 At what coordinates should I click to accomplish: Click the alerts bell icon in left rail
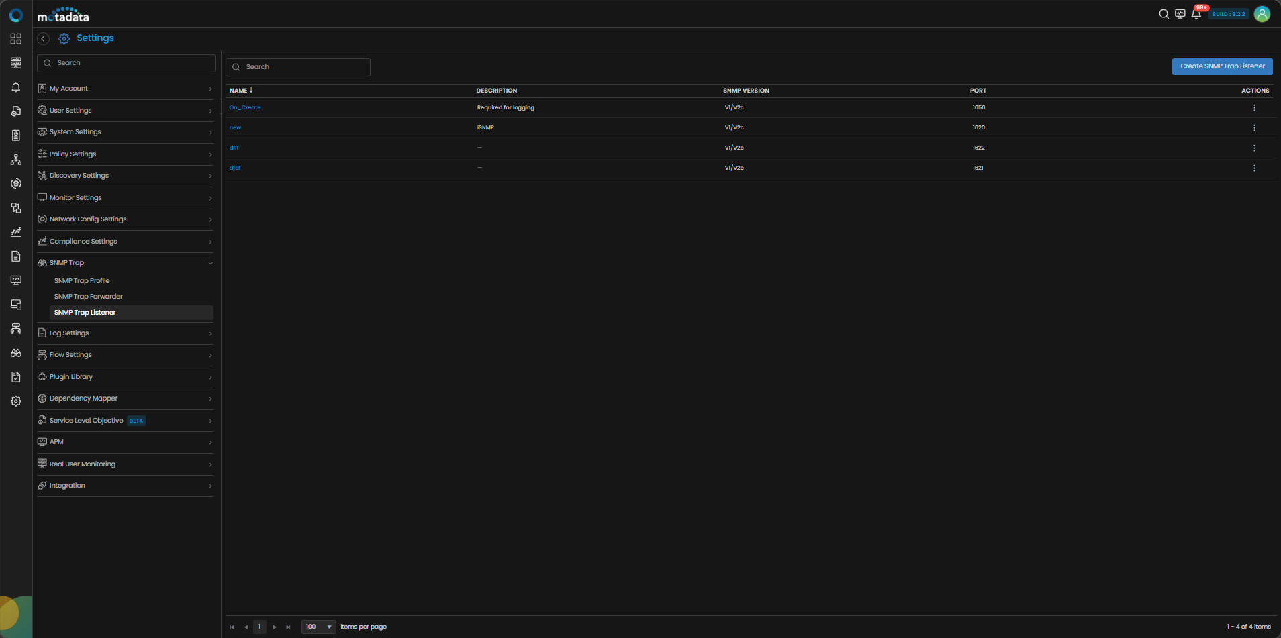coord(16,87)
